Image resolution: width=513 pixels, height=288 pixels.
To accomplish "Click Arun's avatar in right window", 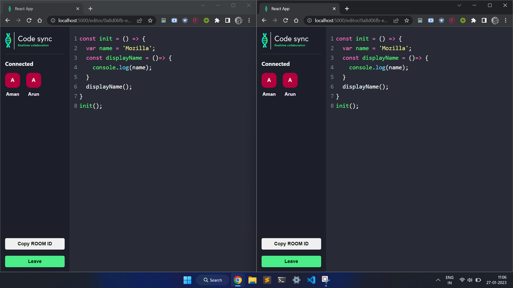I will point(290,80).
